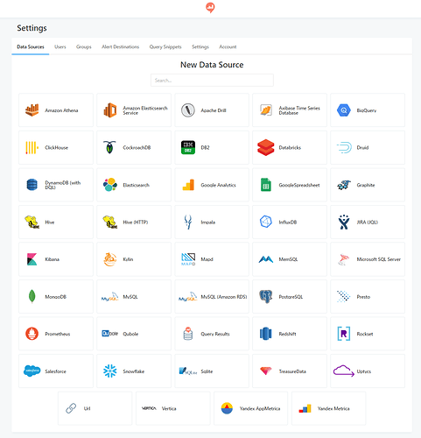This screenshot has width=421, height=438.
Task: Select the Google Analytics card
Action: (x=212, y=185)
